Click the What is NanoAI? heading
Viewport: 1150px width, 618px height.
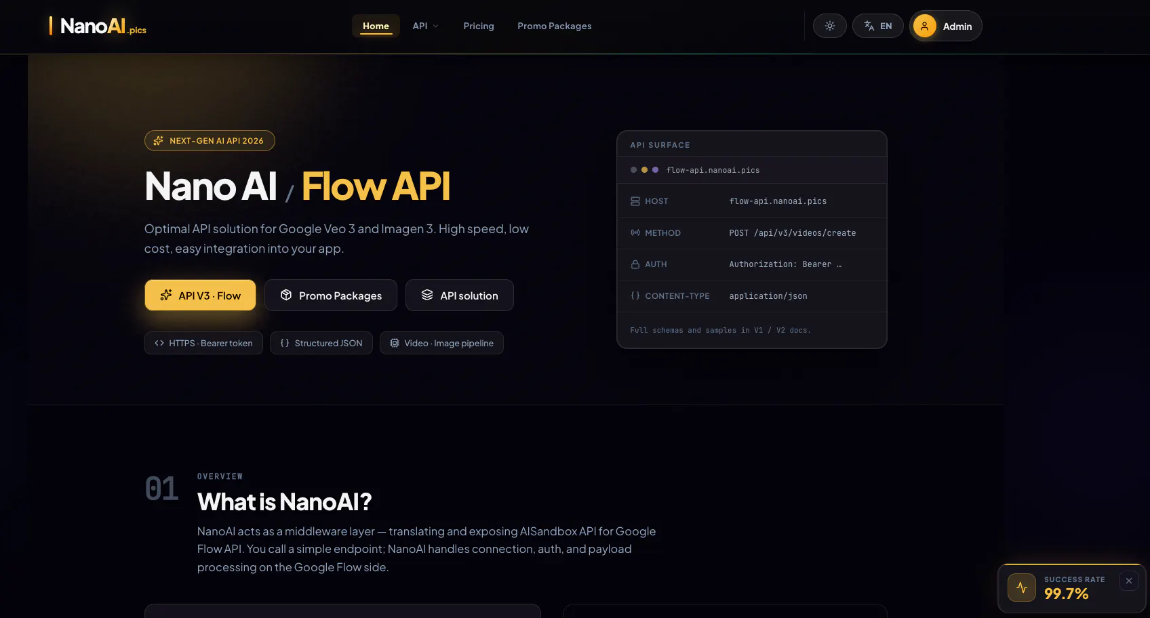[x=284, y=501]
